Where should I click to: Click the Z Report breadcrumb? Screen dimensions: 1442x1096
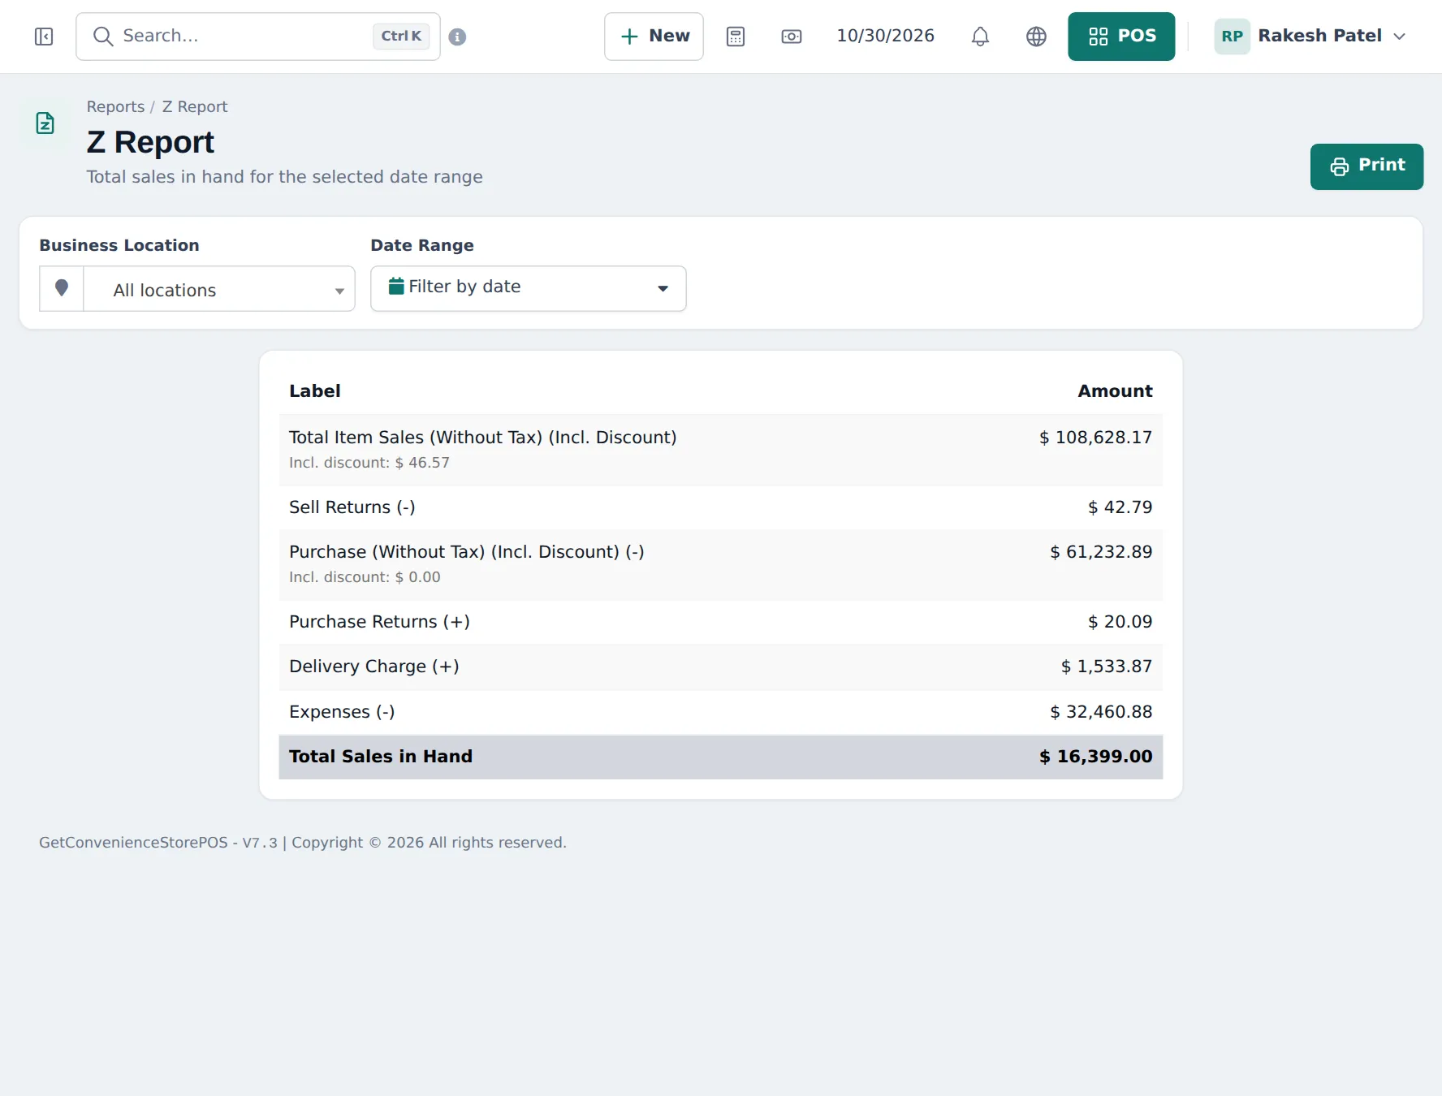pos(195,106)
